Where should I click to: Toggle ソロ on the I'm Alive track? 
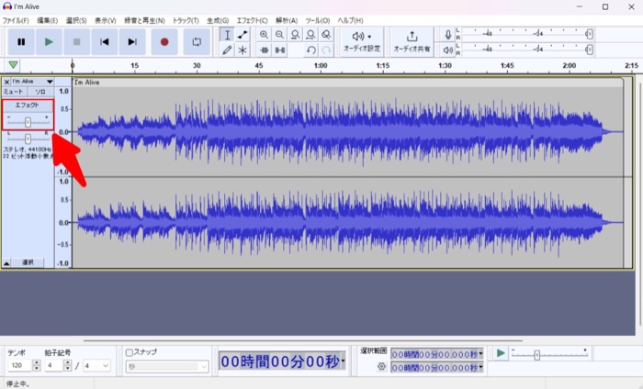coord(40,92)
